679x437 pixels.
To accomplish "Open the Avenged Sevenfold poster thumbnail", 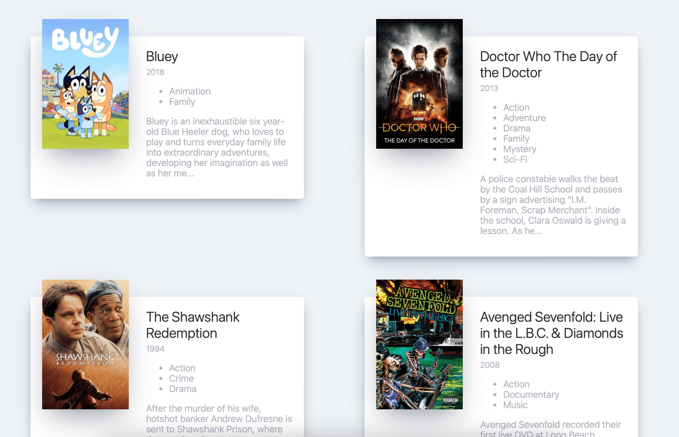I will pos(420,344).
